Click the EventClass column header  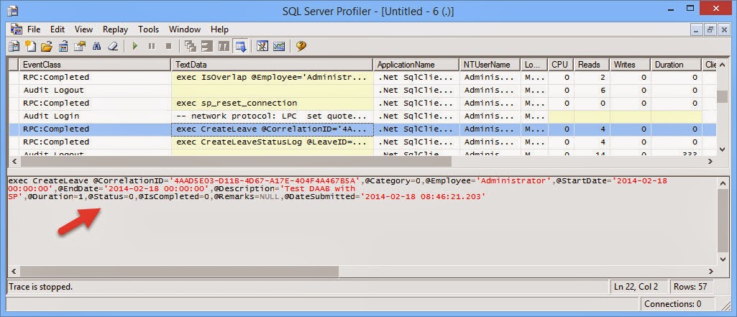point(96,65)
